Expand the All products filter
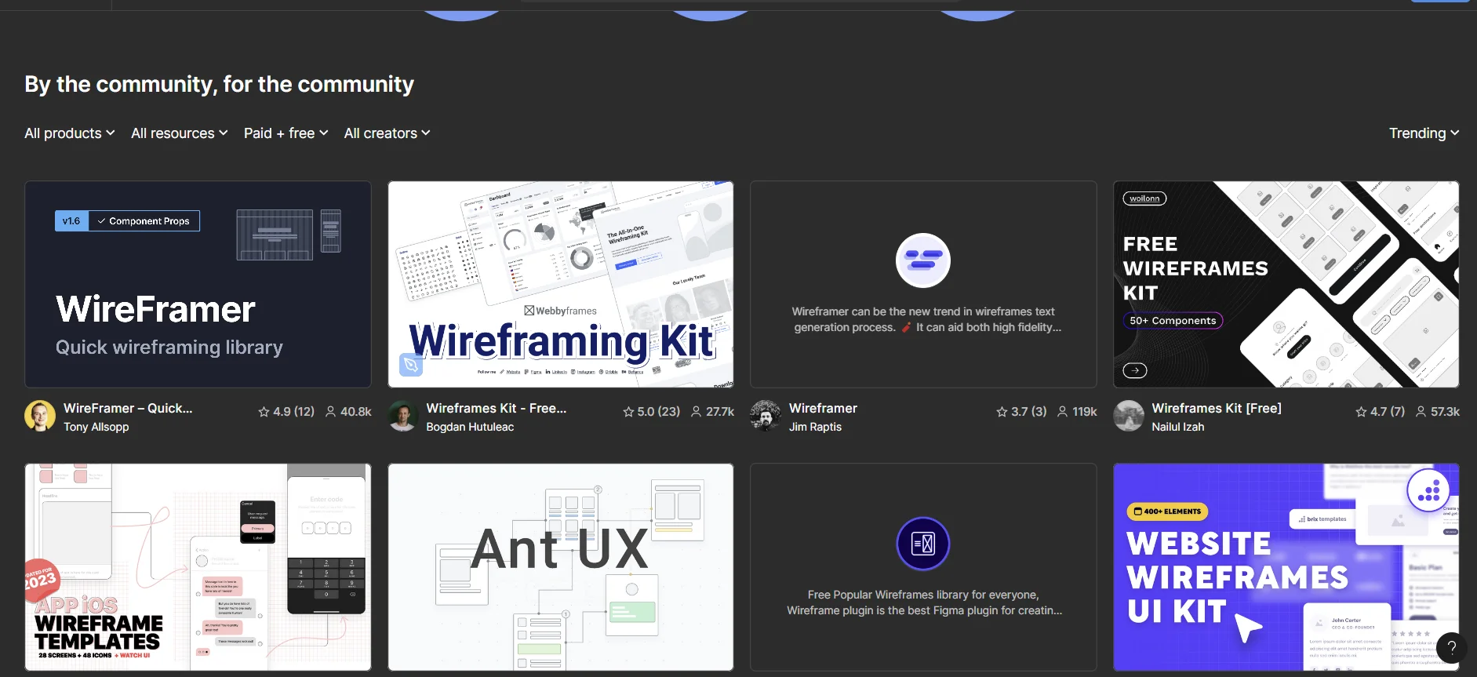This screenshot has height=677, width=1477. pyautogui.click(x=70, y=133)
